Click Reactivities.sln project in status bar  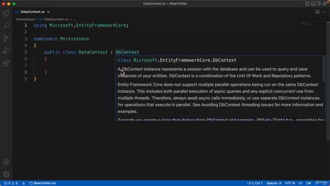click(x=43, y=183)
